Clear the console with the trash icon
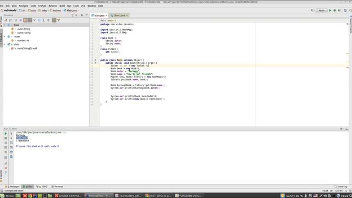The height and width of the screenshot is (198, 352). pos(11,157)
